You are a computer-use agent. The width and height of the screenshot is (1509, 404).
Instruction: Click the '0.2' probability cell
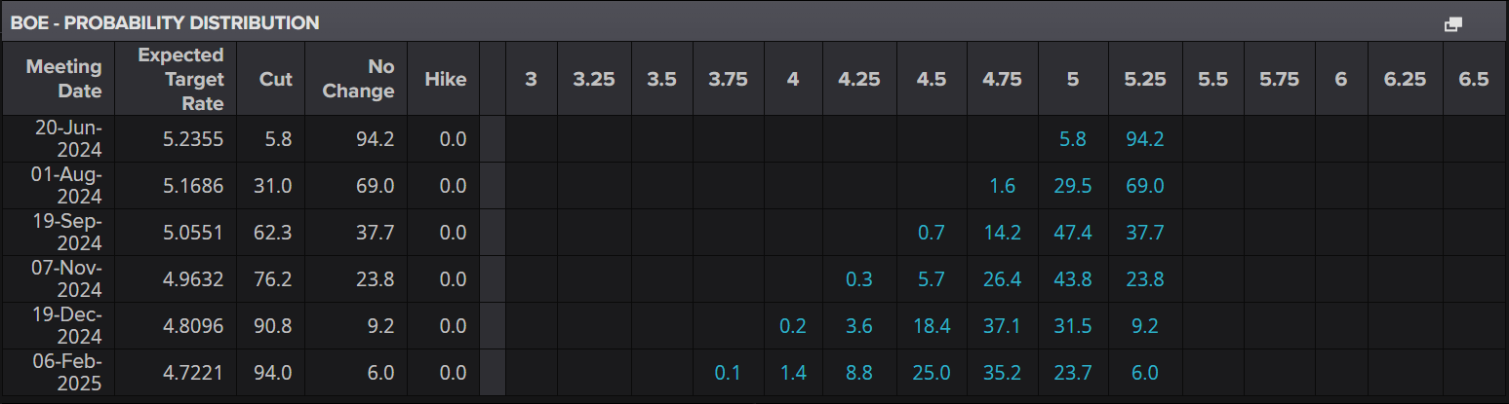tap(793, 326)
